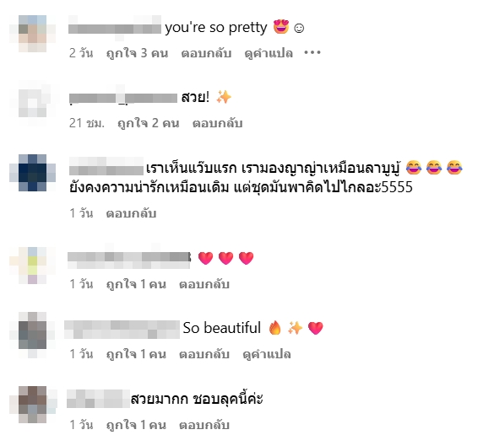Click avatar of the three red hearts commenter
The width and height of the screenshot is (494, 435).
[x=32, y=266]
